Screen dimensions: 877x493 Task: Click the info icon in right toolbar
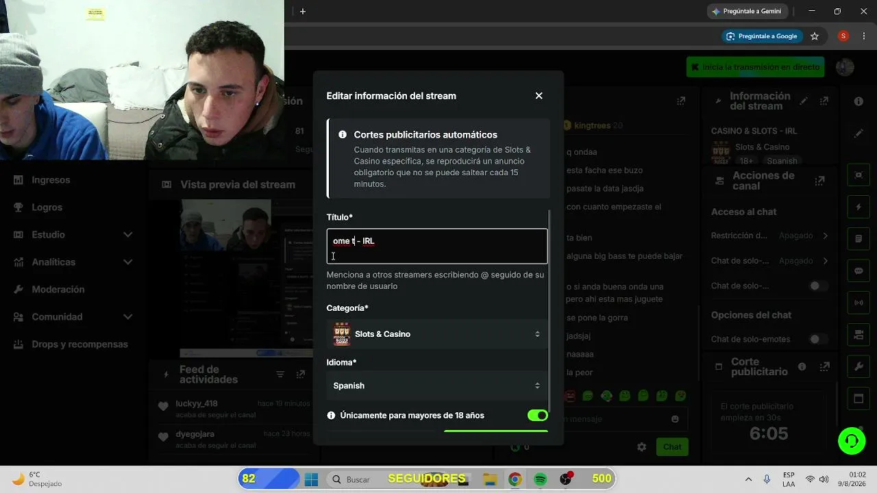click(x=859, y=101)
